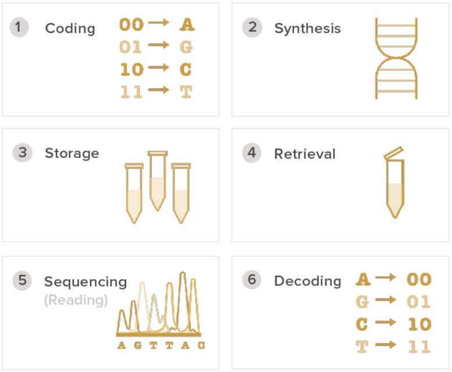Select the step 6 number badge

(252, 280)
